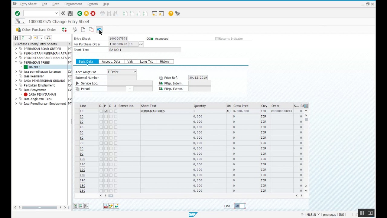The image size is (387, 218).
Task: Open the Environment menu
Action: tap(73, 4)
